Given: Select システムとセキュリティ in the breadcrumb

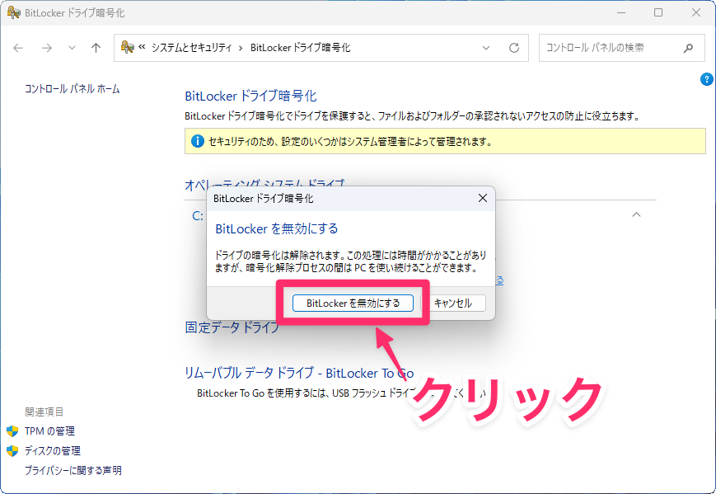Looking at the screenshot, I should (191, 48).
